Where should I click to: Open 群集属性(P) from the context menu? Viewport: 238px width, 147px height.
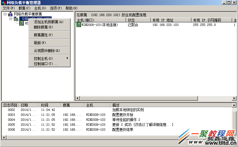(x=49, y=35)
